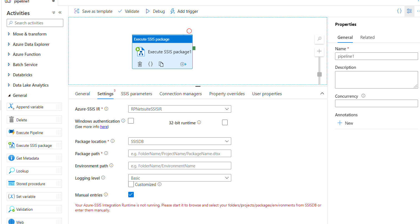The height and width of the screenshot is (224, 420).
Task: Select the Execute Pipeline activity
Action: (34, 133)
